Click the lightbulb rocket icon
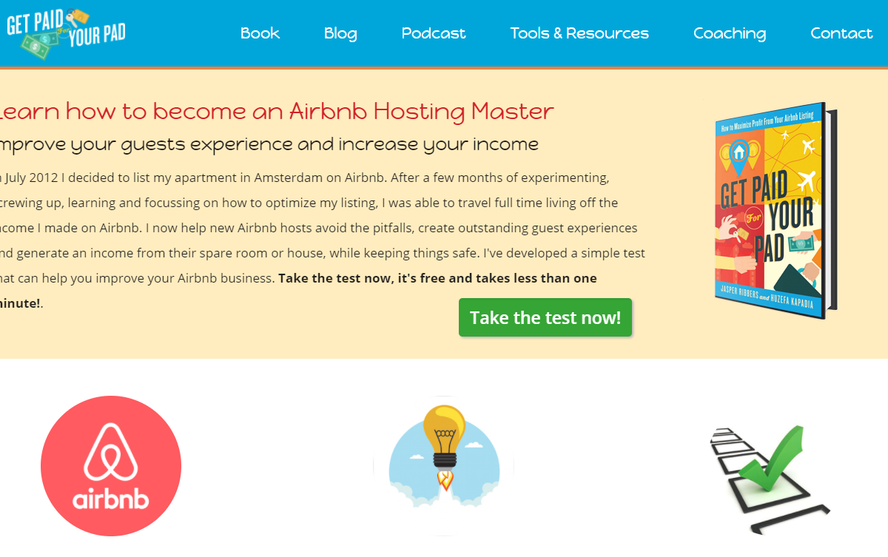This screenshot has height=557, width=888. point(444,465)
